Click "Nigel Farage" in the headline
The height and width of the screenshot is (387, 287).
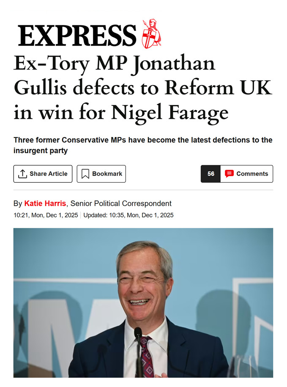tap(169, 113)
